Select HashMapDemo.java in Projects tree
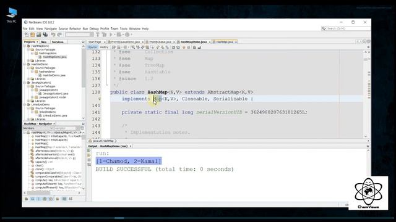396x222 pixels. pos(54,57)
